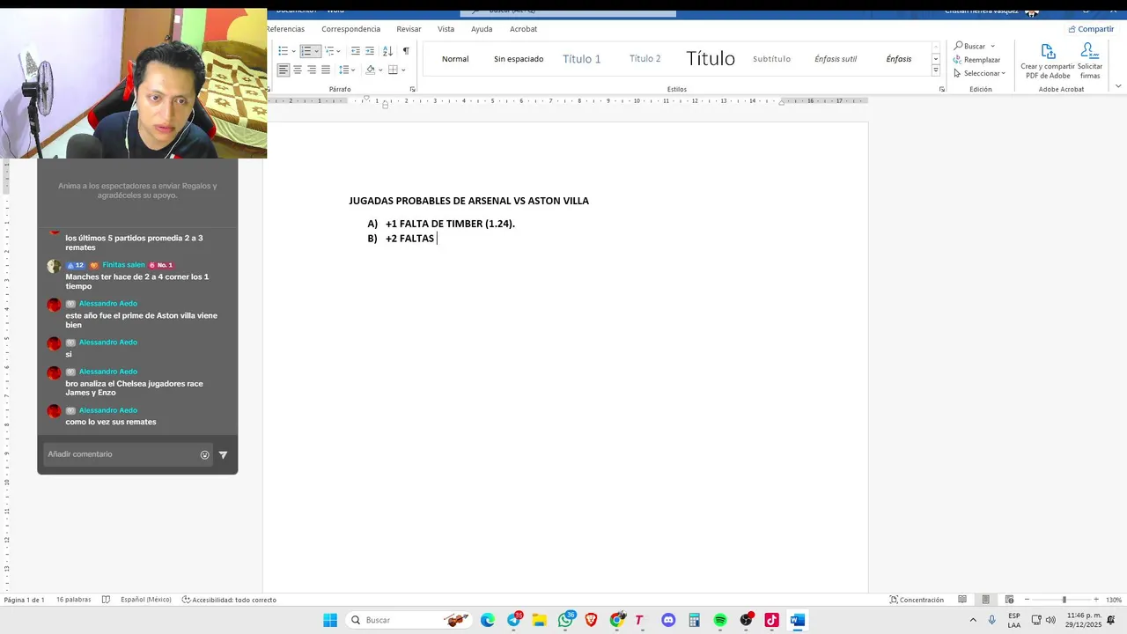The image size is (1127, 634).
Task: Click zoom in plus button
Action: 1096,600
